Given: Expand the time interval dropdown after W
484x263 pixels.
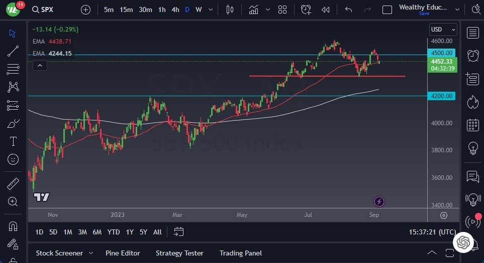Looking at the screenshot, I should 212,10.
